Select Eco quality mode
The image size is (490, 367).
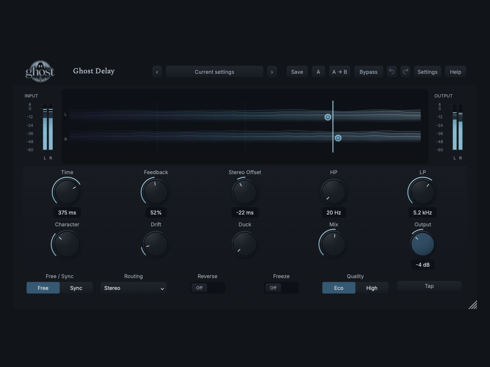pos(339,288)
